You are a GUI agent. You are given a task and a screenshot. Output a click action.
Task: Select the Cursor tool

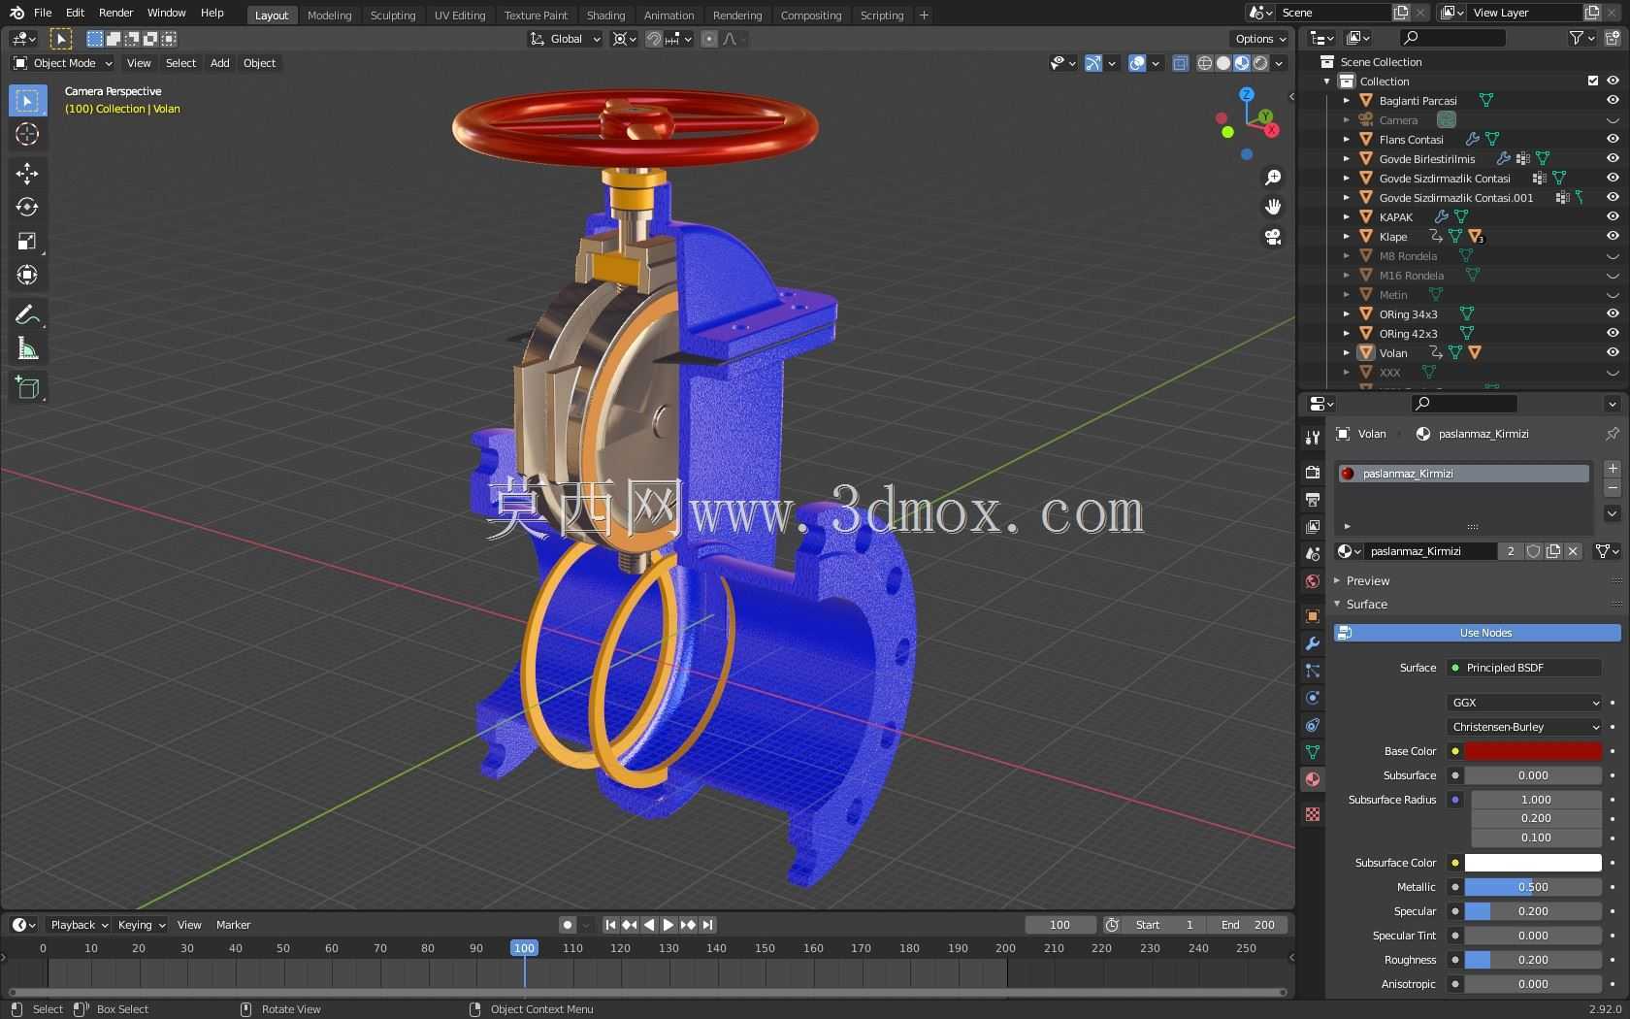coord(27,134)
